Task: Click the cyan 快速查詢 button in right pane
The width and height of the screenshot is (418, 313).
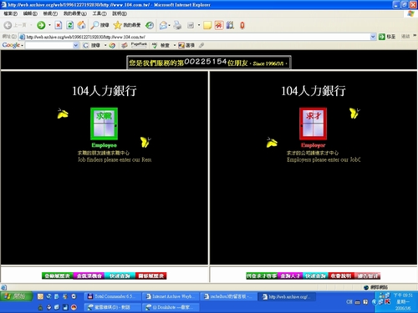Action: pos(316,275)
